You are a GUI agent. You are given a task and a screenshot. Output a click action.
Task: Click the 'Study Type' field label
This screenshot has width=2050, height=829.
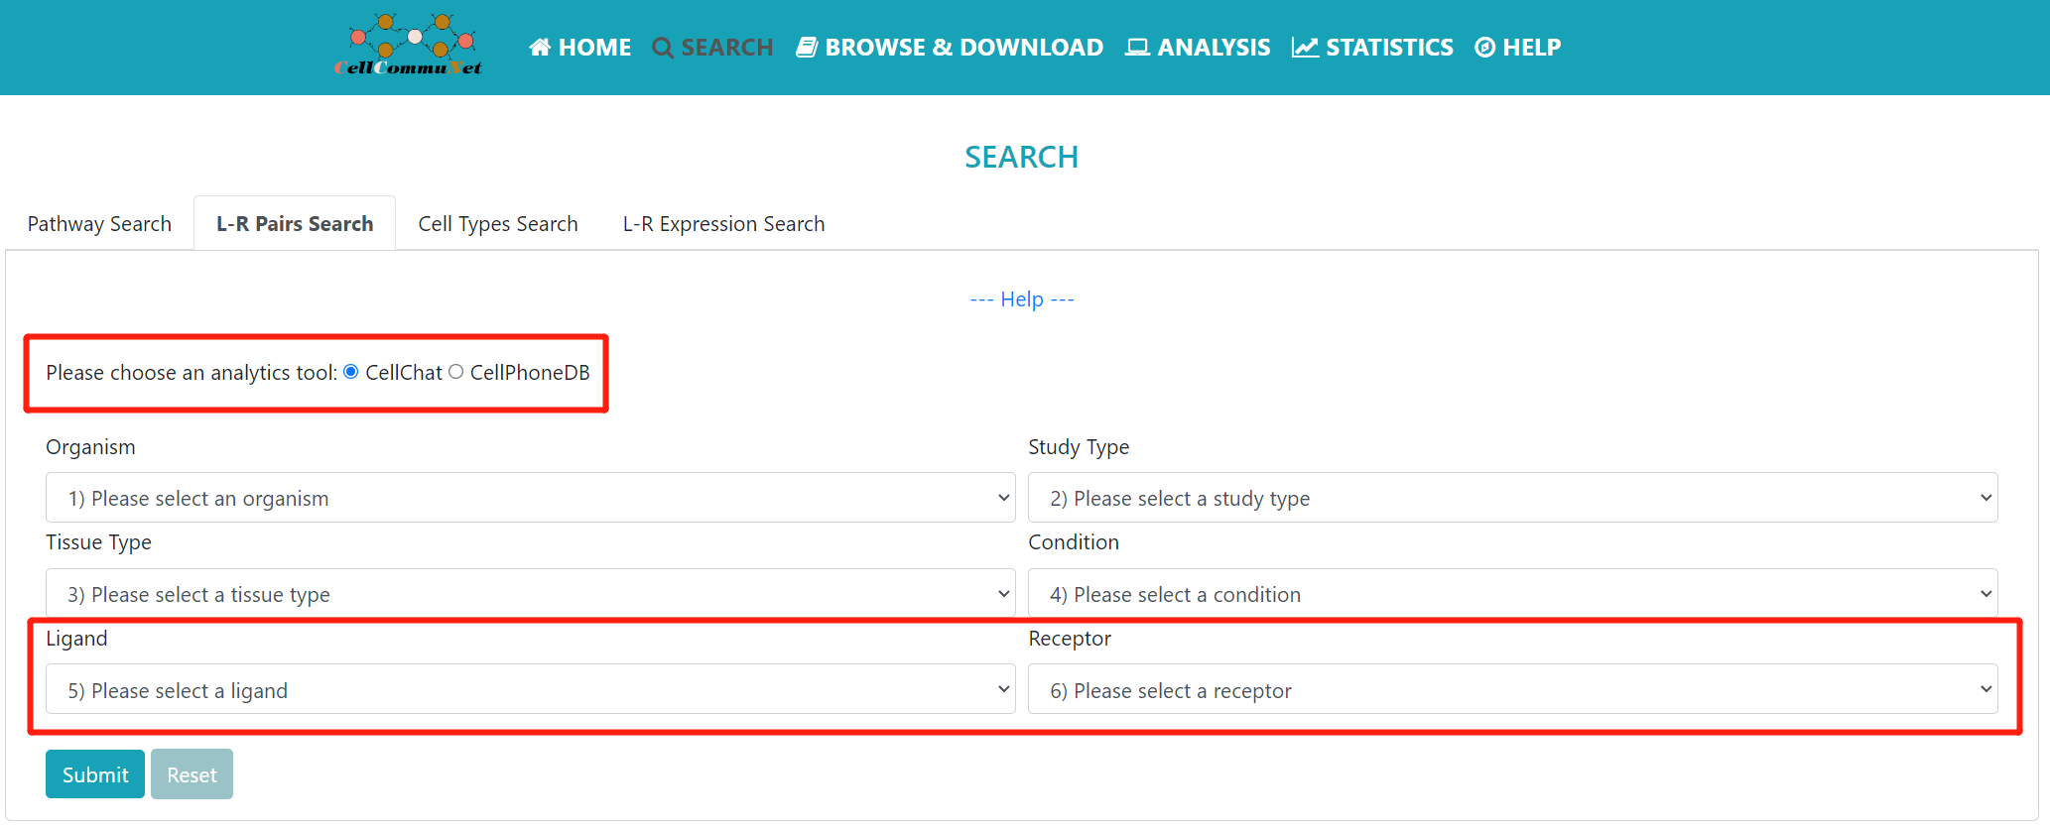click(1079, 447)
